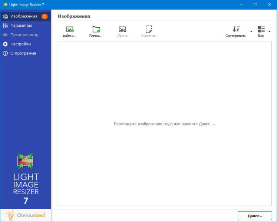Screen dimensions: 277x222
Task: Click the orange image counter badge
Action: pyautogui.click(x=44, y=16)
